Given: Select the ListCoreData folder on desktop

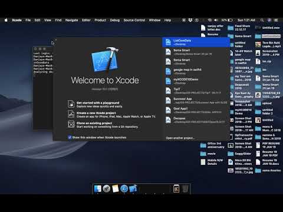Looking at the screenshot, I should point(268,36).
